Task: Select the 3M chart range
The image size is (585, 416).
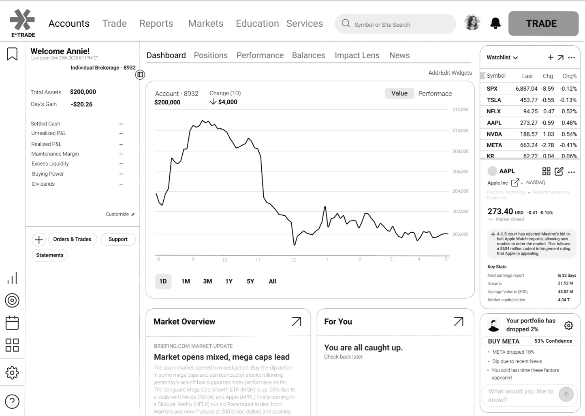Action: click(207, 281)
